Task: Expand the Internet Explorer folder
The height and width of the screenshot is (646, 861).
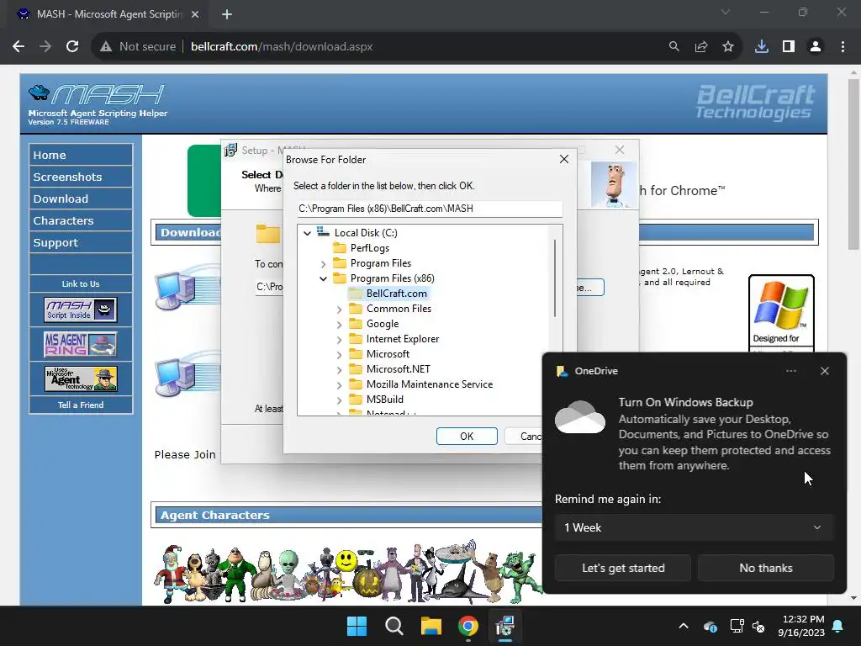Action: coord(340,340)
